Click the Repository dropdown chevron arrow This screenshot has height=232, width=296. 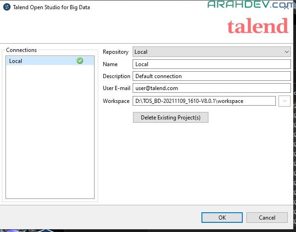[286, 52]
